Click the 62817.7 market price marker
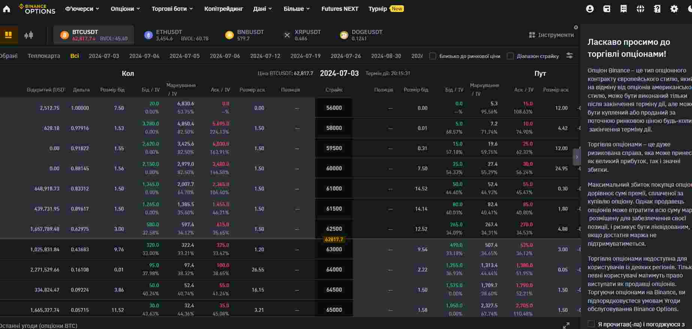Screen dimensions: 692x329 tap(334, 240)
